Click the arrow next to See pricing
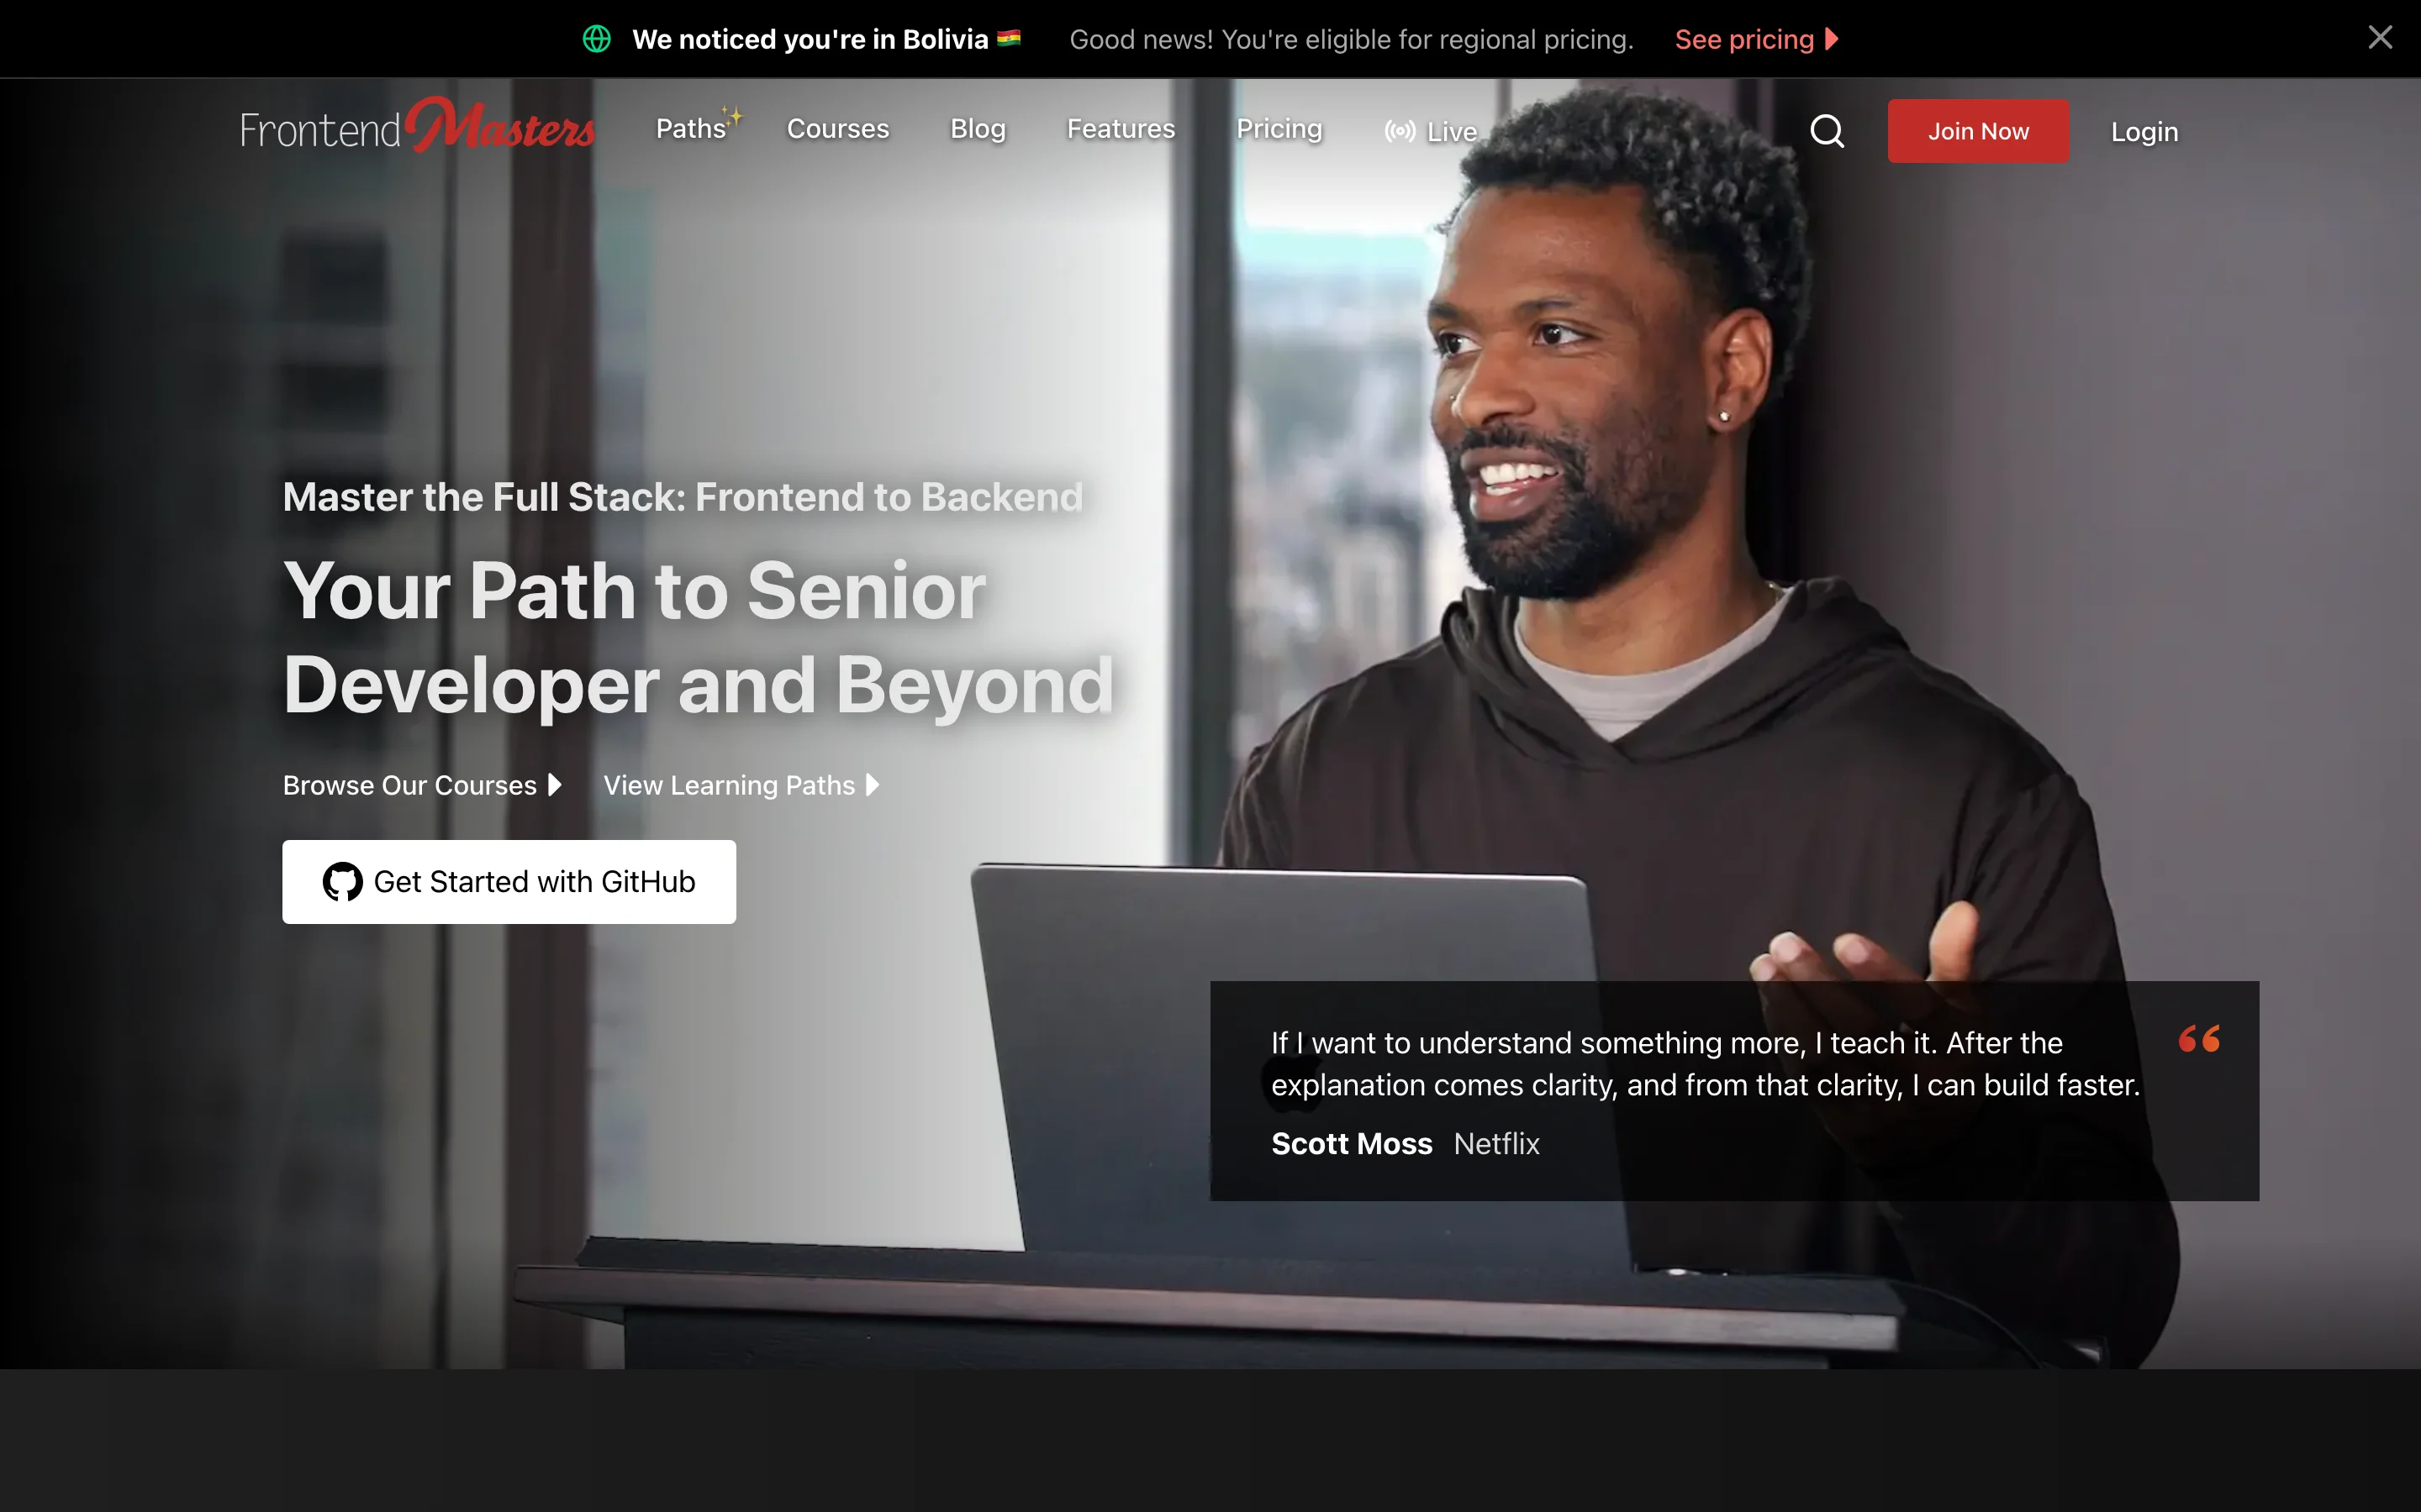 [x=1832, y=39]
